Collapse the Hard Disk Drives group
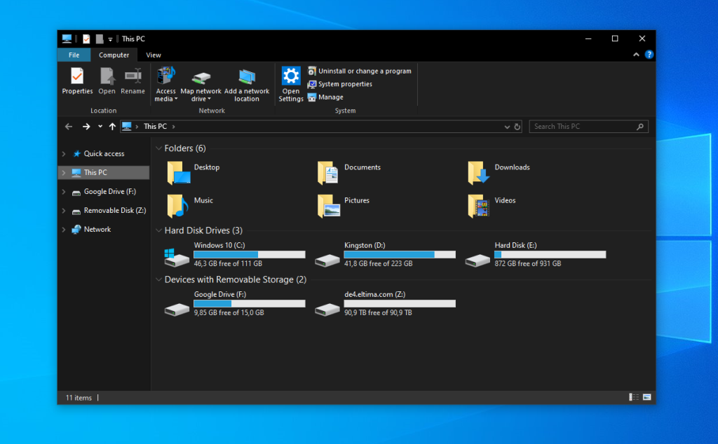This screenshot has height=444, width=718. (158, 230)
